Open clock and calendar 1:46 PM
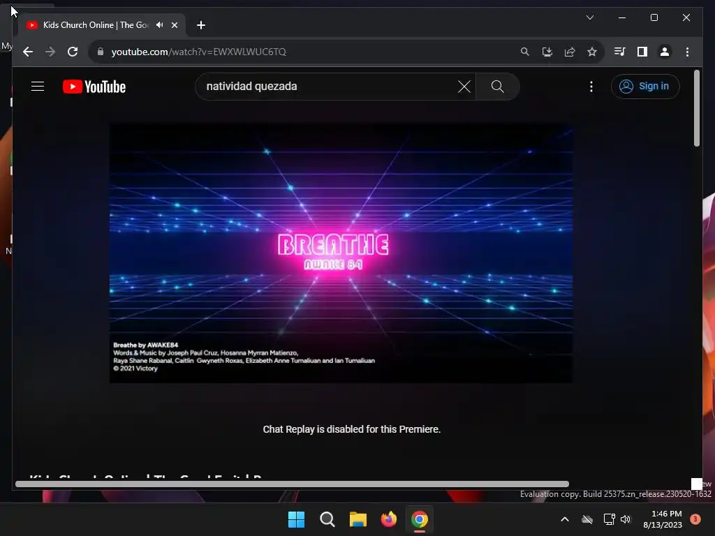Screen dimensions: 715x536 click(663, 519)
